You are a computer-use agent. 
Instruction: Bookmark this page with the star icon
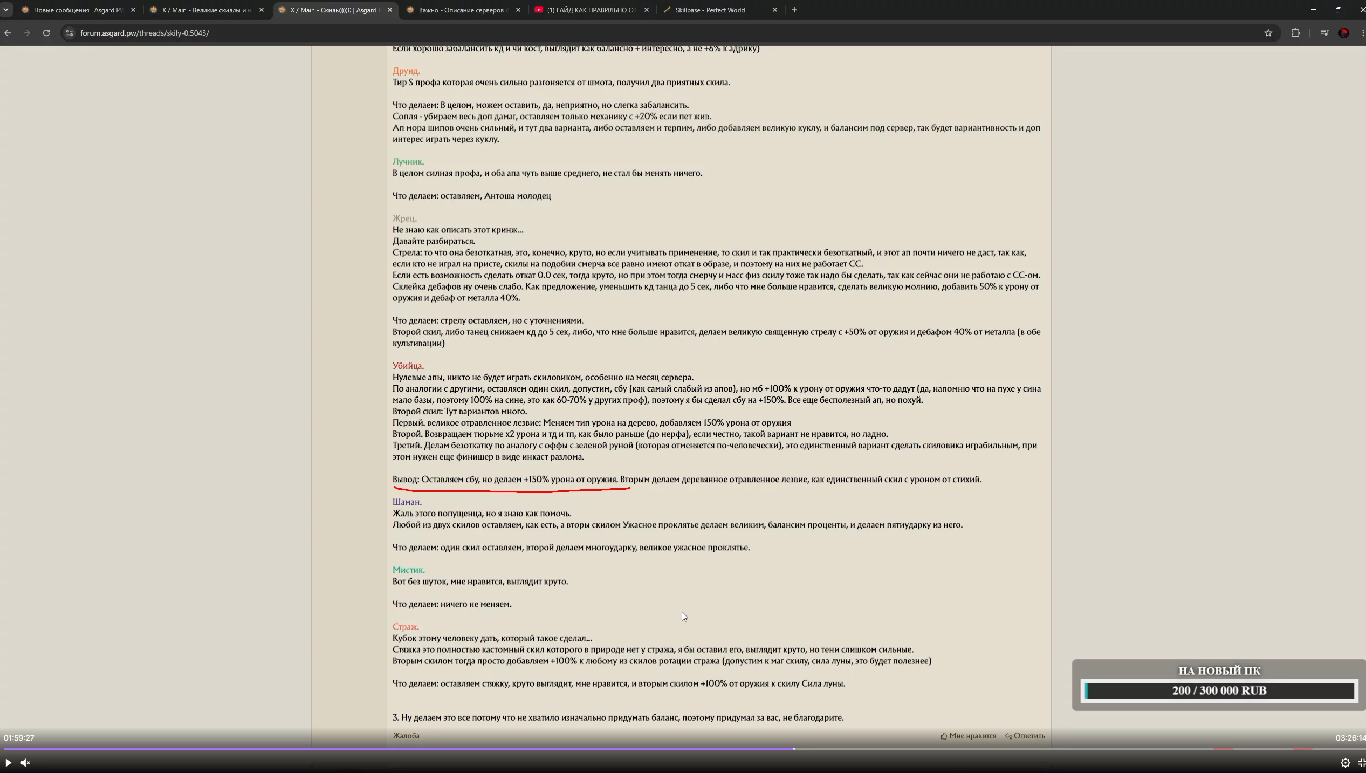(1268, 33)
